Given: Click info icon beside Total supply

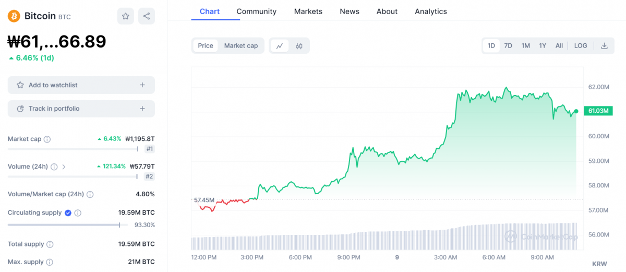Looking at the screenshot, I should pos(50,244).
